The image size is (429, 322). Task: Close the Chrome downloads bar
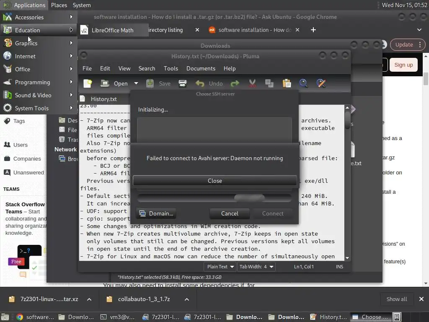(421, 299)
